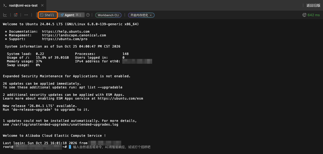Click the https://help.ubuntu.com URL
Screen dimensions: 323x154
point(66,32)
